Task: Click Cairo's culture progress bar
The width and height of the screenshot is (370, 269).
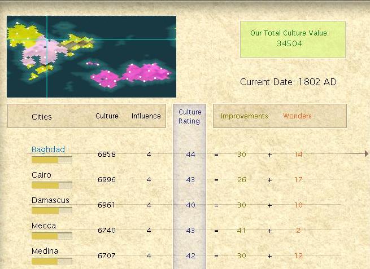Action: tap(51, 186)
